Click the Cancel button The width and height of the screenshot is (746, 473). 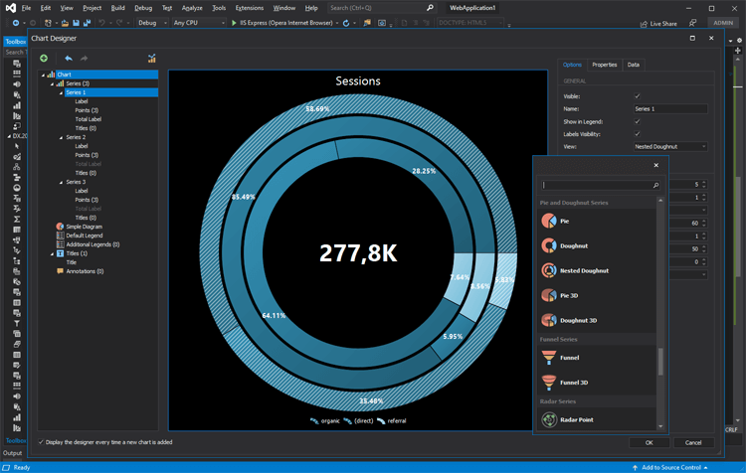[693, 442]
